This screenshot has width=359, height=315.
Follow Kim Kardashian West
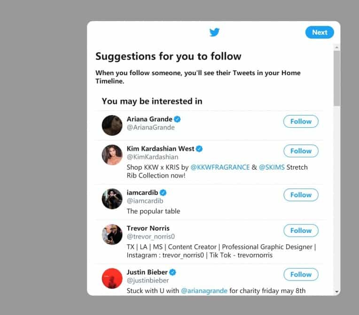click(x=301, y=151)
